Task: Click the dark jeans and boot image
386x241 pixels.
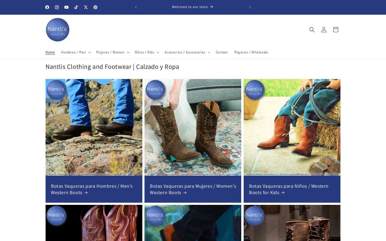Action: point(193,223)
